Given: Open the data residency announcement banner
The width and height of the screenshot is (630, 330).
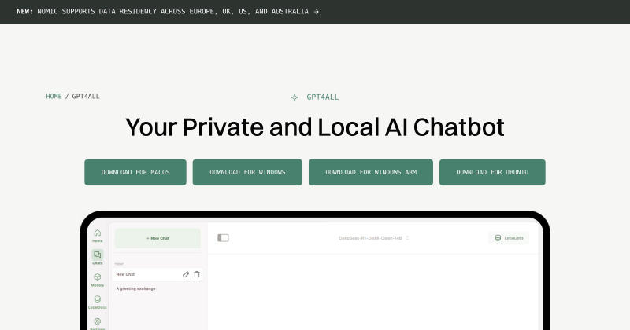Looking at the screenshot, I should (x=168, y=12).
